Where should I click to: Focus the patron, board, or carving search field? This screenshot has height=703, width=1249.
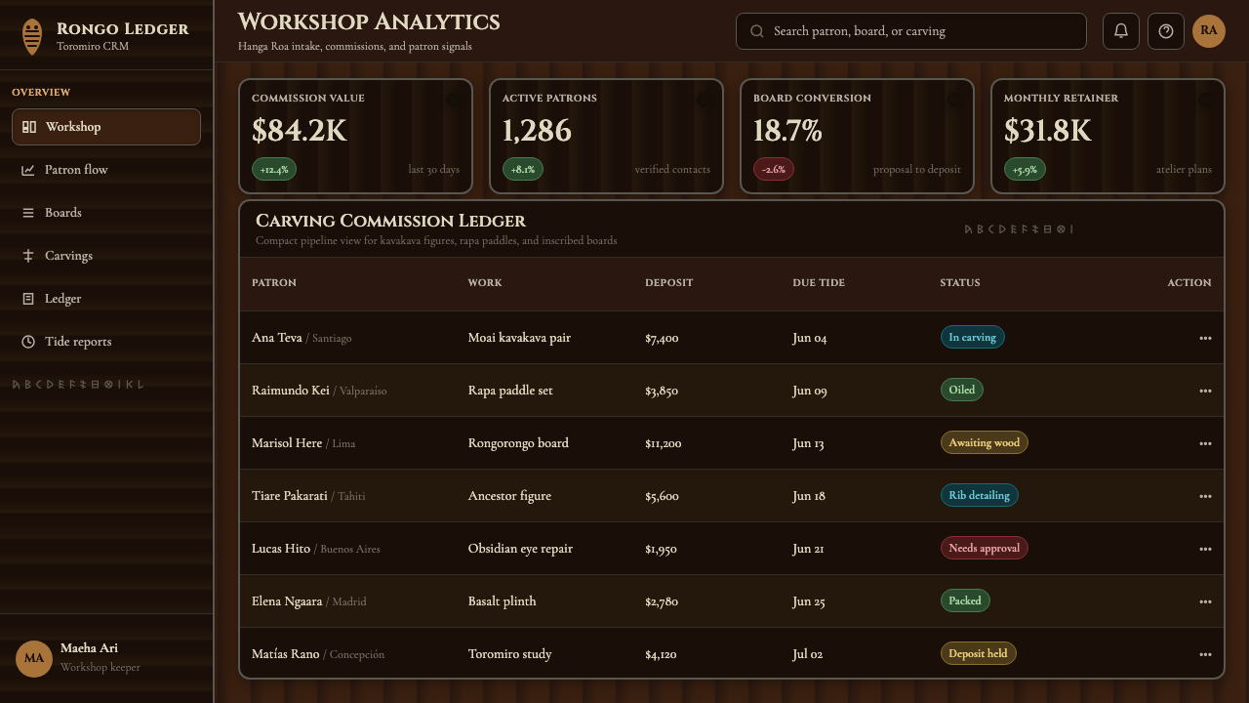tap(910, 31)
